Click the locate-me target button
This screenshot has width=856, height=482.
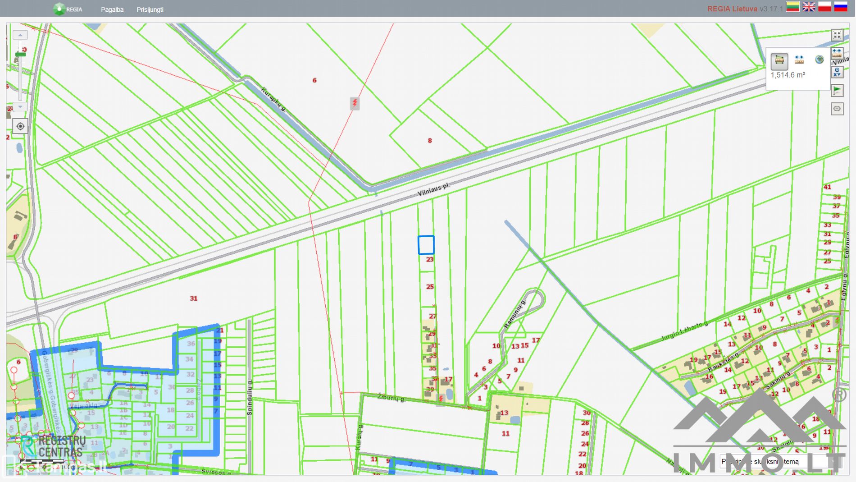tap(20, 126)
